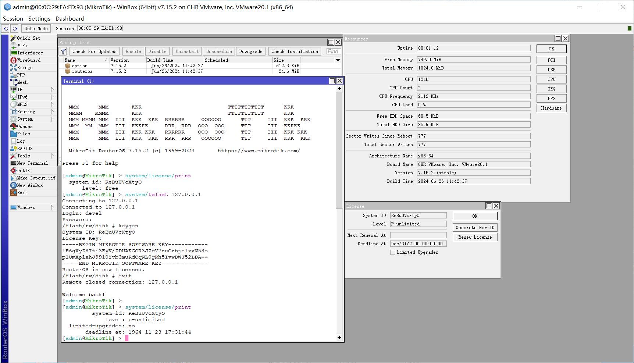Expand the IP submenu arrow
634x363 pixels.
[52, 90]
